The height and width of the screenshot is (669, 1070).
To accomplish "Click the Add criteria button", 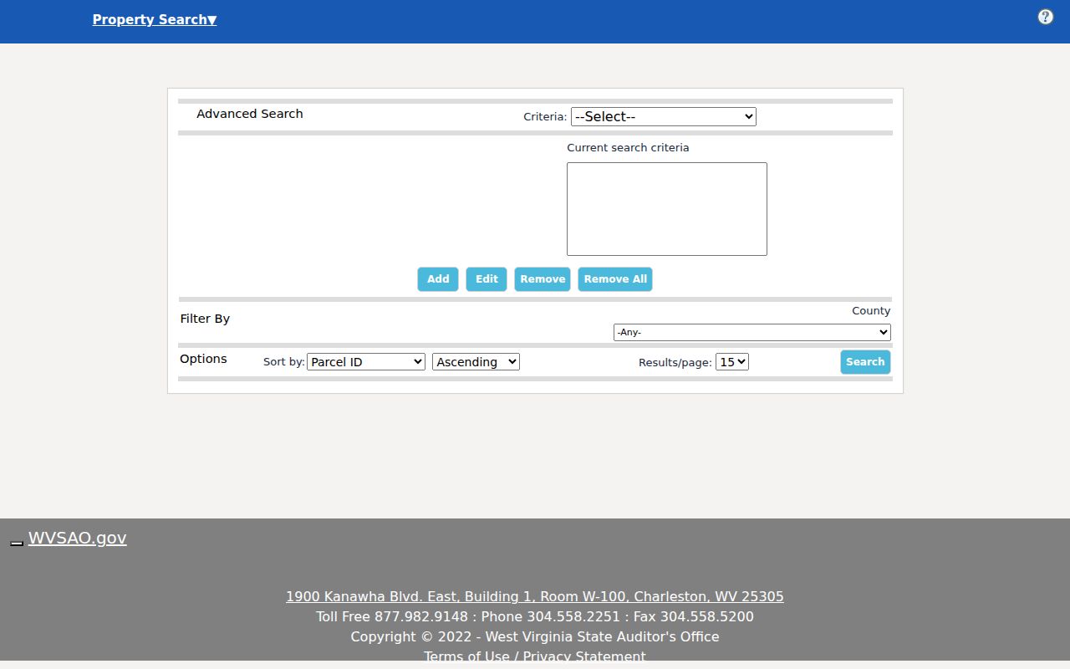I will (438, 279).
